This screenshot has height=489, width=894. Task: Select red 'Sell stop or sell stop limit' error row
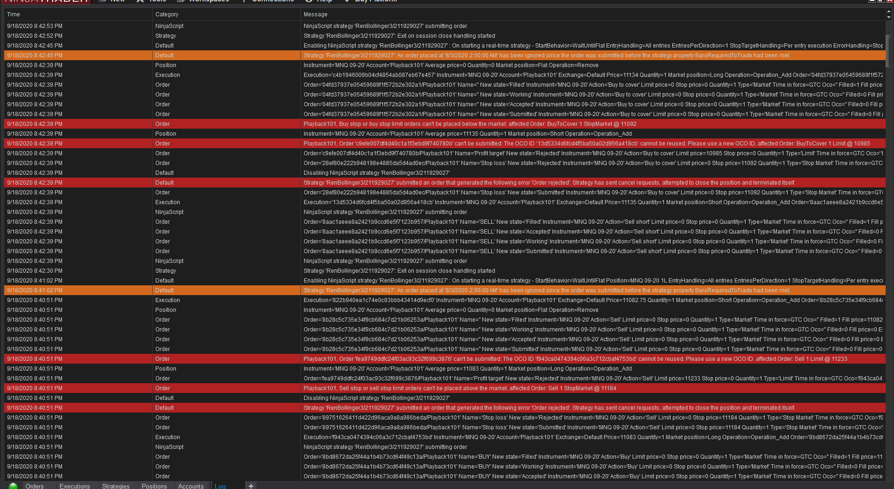[445, 388]
